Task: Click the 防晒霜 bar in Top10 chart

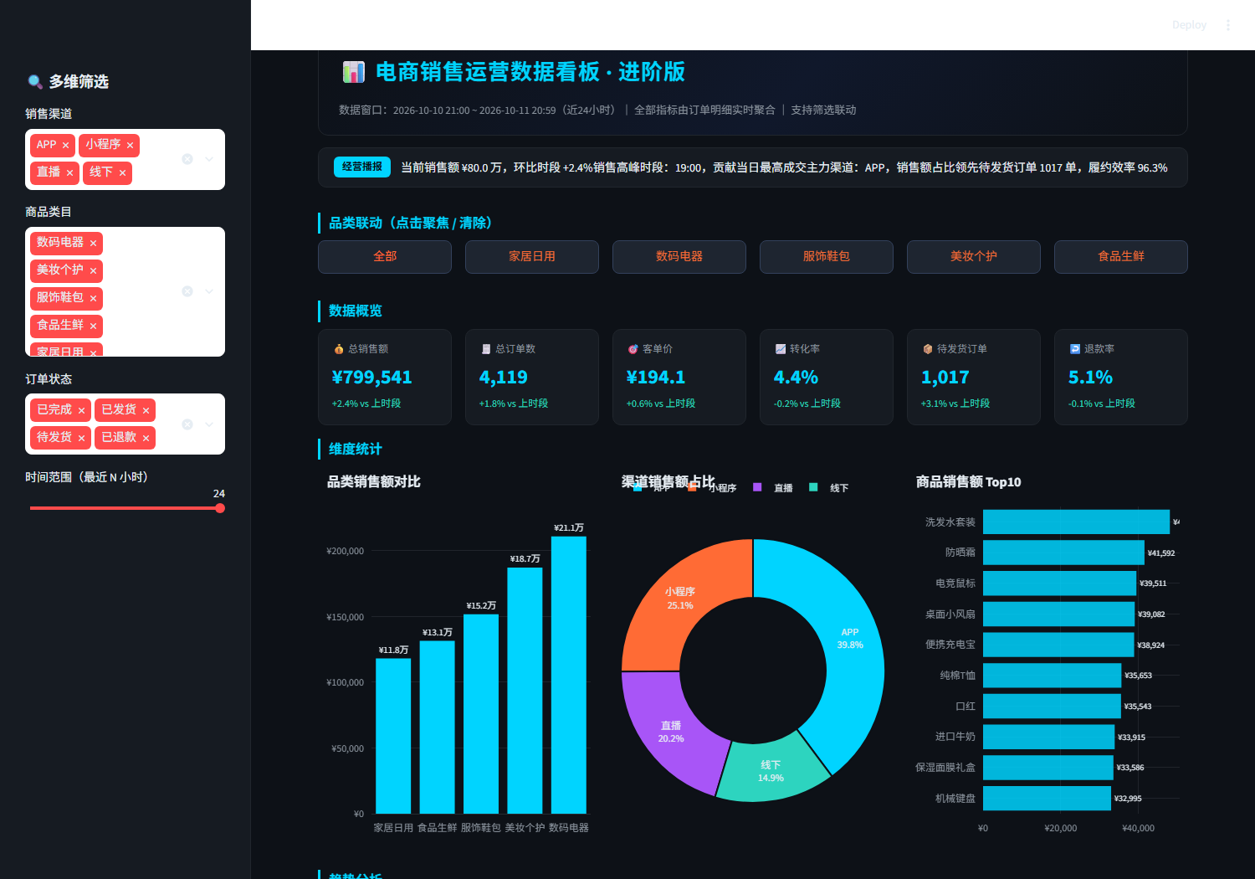Action: [1063, 553]
